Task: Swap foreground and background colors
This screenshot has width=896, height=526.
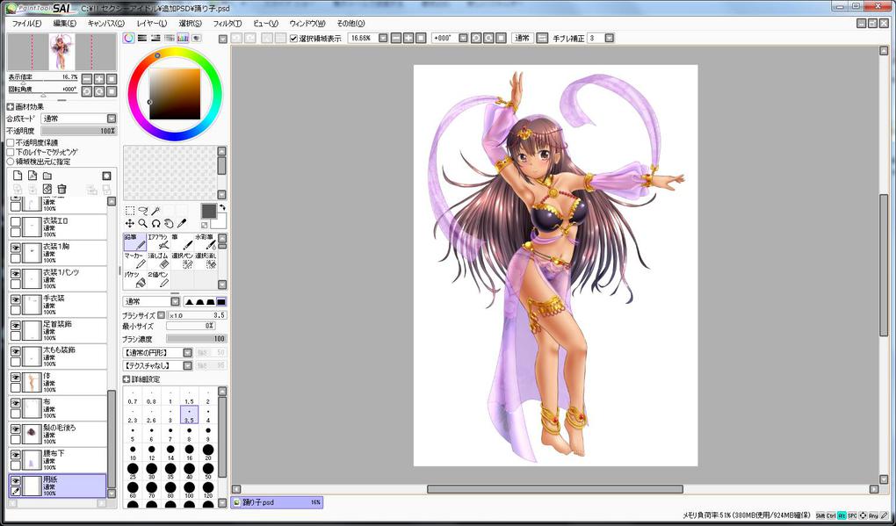Action: point(222,207)
